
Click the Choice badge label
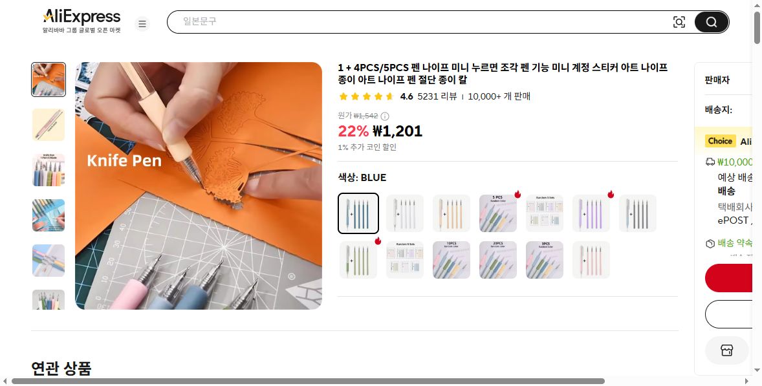(720, 141)
